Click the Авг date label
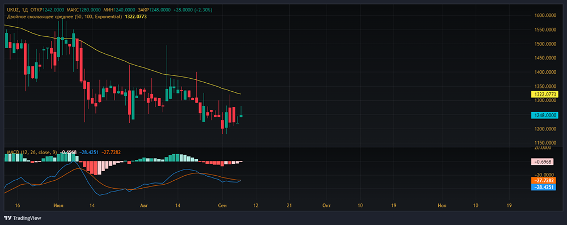The width and height of the screenshot is (567, 225). [x=144, y=205]
